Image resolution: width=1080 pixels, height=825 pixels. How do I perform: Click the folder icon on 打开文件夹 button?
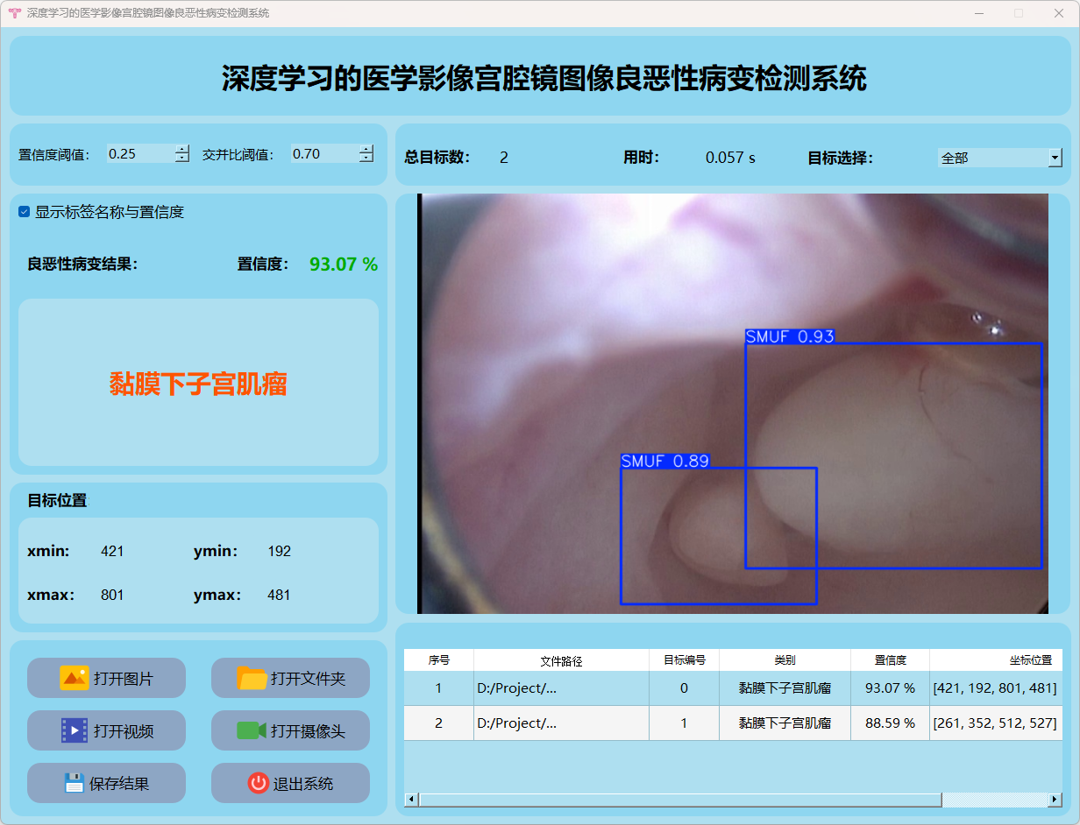(252, 678)
